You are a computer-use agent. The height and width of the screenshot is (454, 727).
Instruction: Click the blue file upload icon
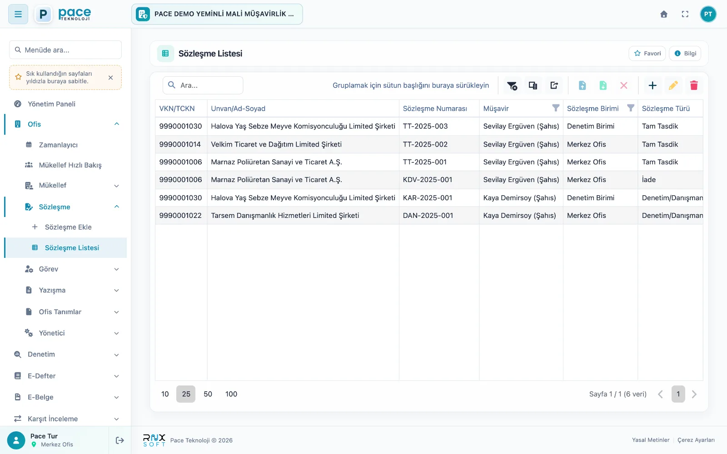click(x=582, y=85)
